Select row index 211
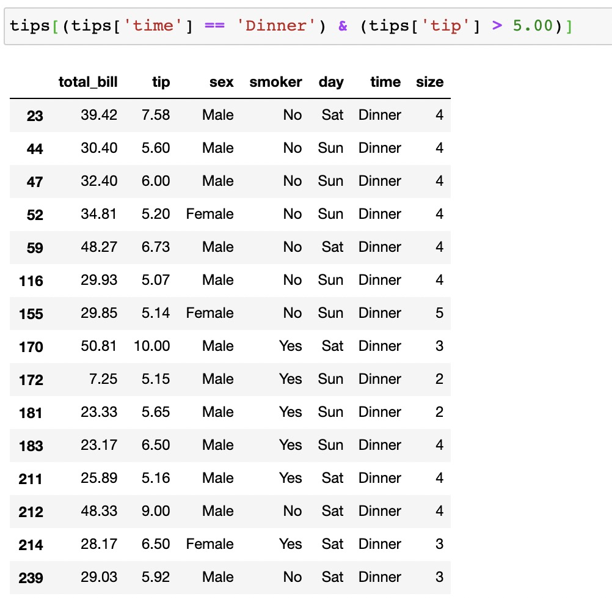The height and width of the screenshot is (599, 612). (x=30, y=479)
